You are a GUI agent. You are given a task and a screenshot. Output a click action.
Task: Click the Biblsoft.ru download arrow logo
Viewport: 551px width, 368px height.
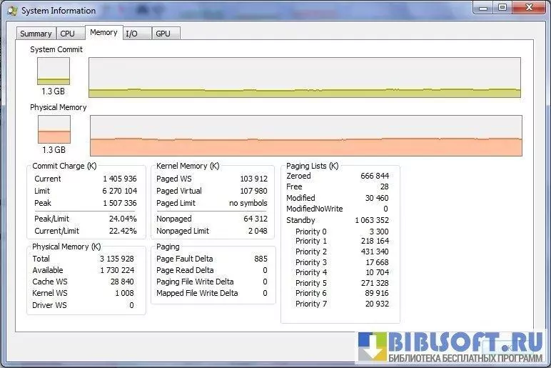click(x=373, y=347)
